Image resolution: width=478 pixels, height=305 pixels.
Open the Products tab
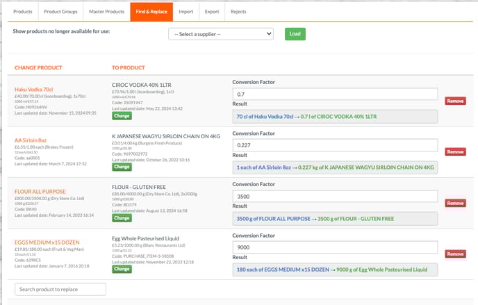point(23,12)
